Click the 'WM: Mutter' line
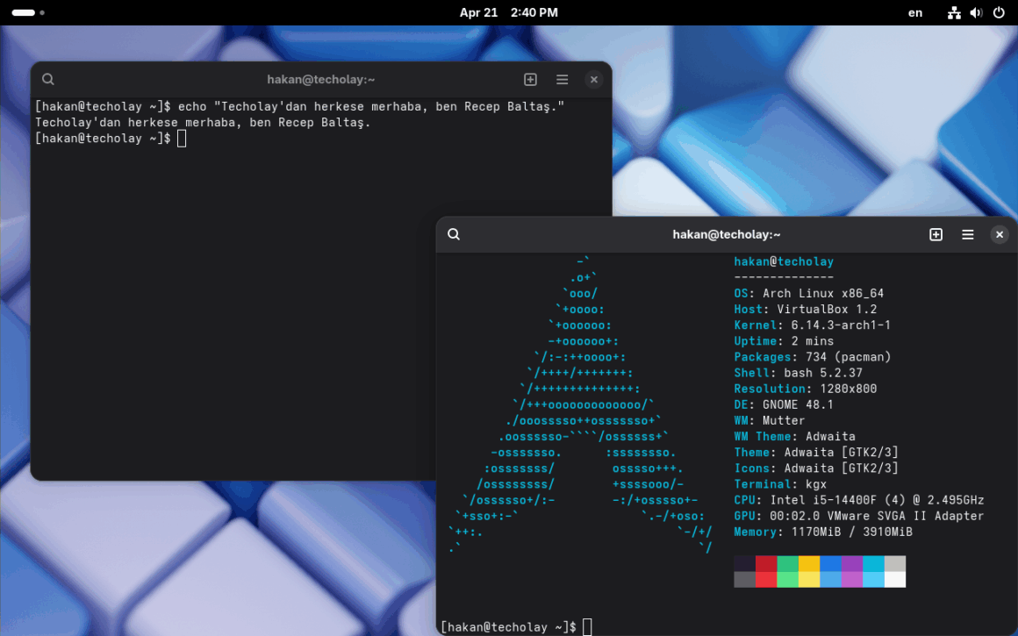 (770, 420)
